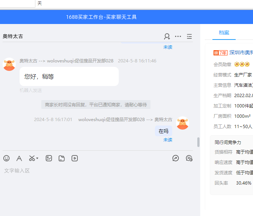Screen dimensions: 253x216
Task: Click the 在吗 message bubble
Action: pyautogui.click(x=163, y=131)
